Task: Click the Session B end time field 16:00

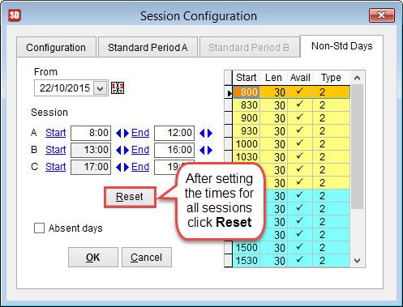Action: click(174, 150)
